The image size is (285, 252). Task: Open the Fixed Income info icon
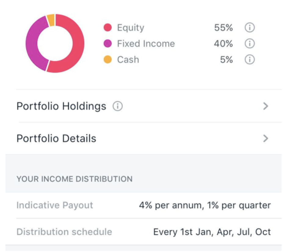[x=250, y=44]
